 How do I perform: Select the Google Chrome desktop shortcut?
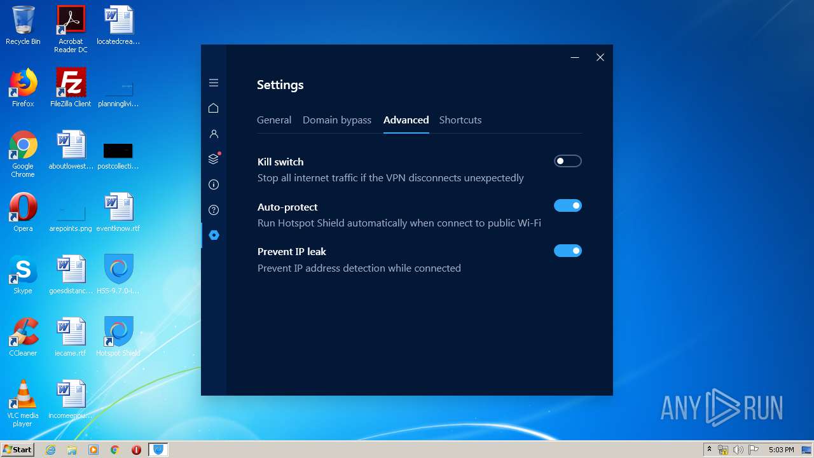tap(23, 154)
